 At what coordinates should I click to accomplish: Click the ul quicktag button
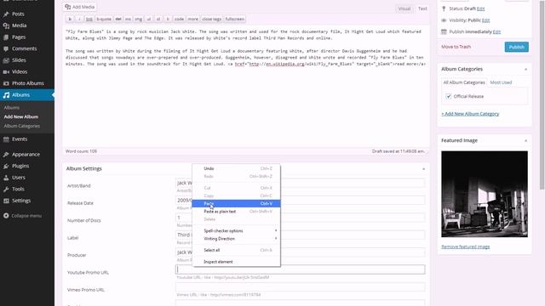click(x=149, y=19)
